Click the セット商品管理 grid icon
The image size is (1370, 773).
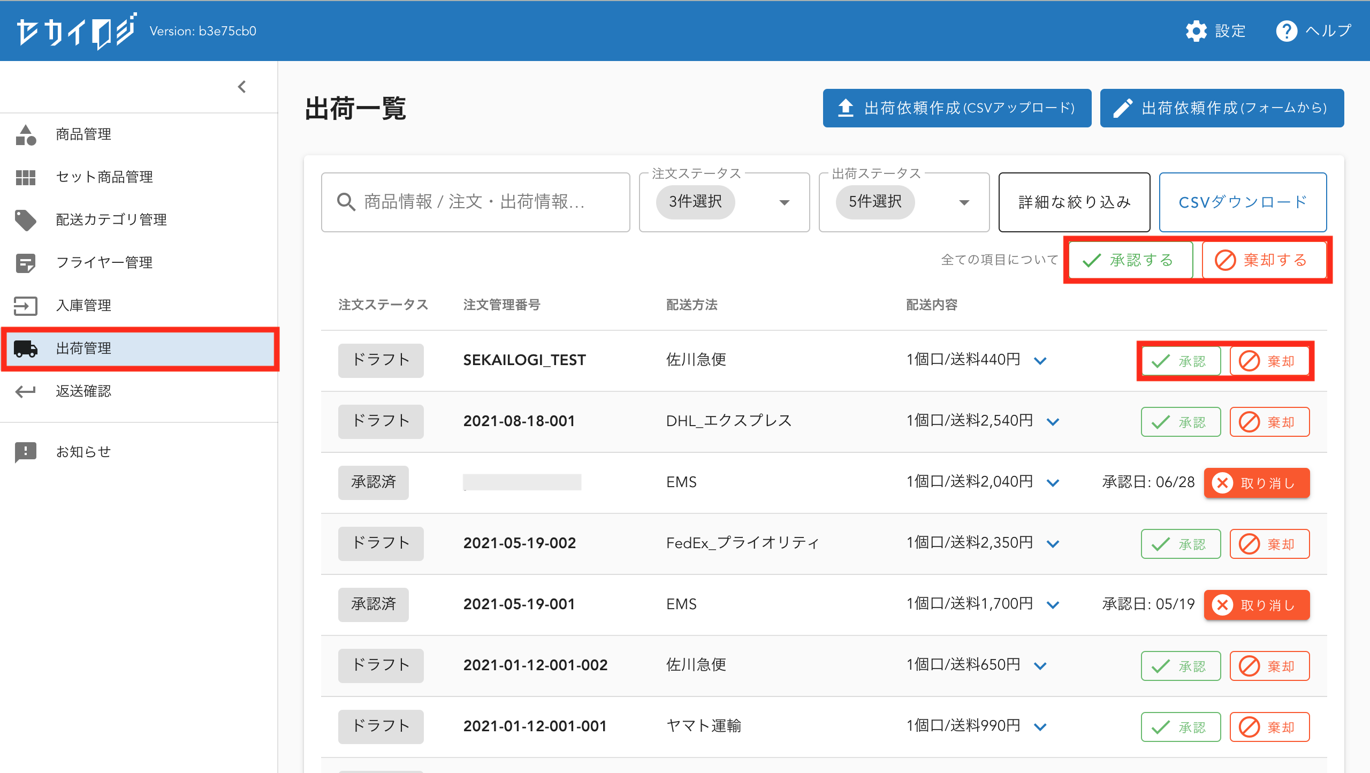[26, 177]
